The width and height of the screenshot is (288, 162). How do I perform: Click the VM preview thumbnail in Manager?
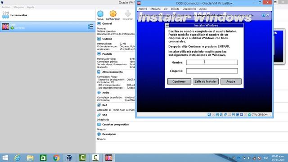[x=279, y=47]
